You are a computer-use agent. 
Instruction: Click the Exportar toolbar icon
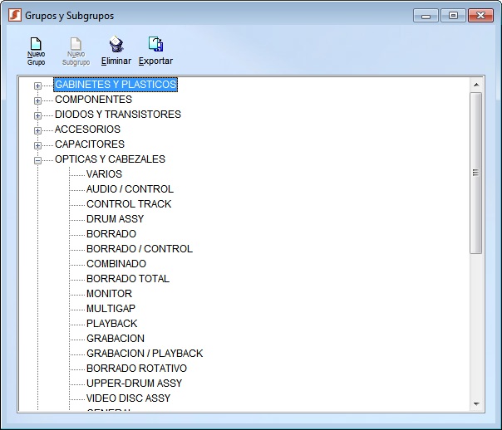click(x=155, y=46)
